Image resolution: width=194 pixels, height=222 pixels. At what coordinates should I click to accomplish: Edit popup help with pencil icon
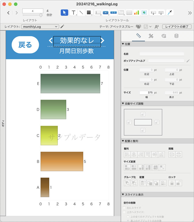(x=188, y=61)
